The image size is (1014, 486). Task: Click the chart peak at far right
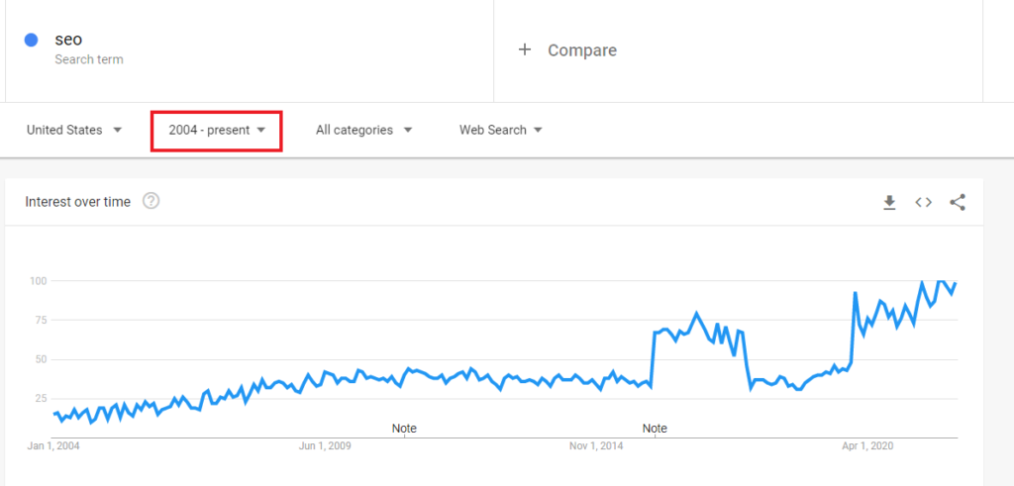pyautogui.click(x=941, y=281)
